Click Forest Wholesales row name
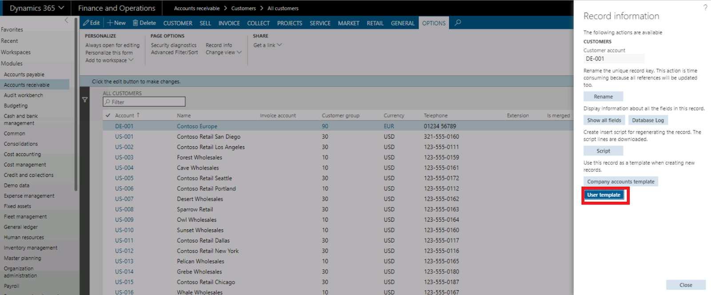711x295 pixels. (x=200, y=157)
